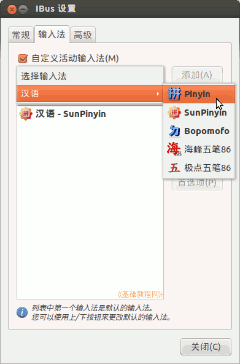The height and width of the screenshot is (364, 240).
Task: Click the SunPinyin icon in submenu
Action: coord(174,113)
